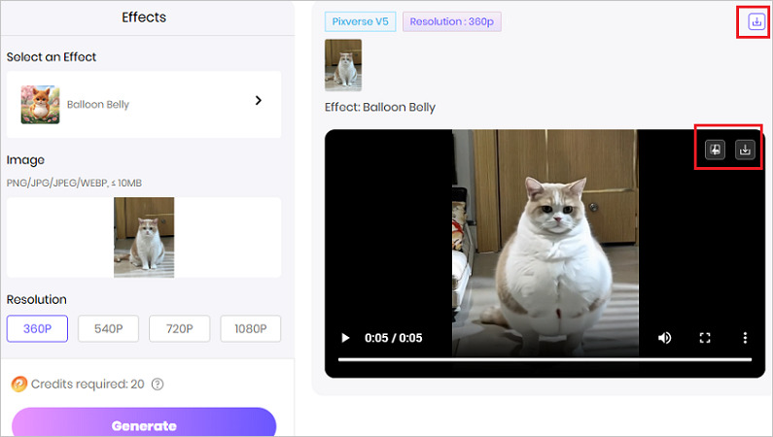Play the generated cat video
The height and width of the screenshot is (437, 773).
345,338
